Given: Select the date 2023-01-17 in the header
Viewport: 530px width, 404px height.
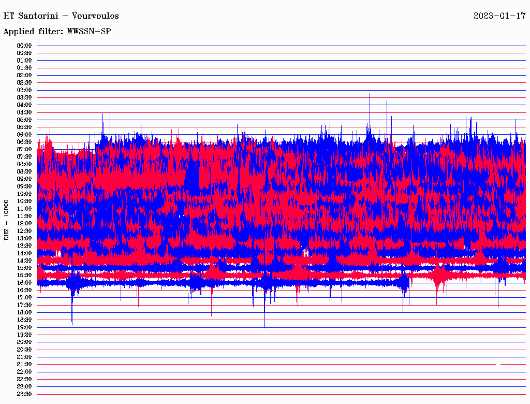Looking at the screenshot, I should click(x=499, y=16).
